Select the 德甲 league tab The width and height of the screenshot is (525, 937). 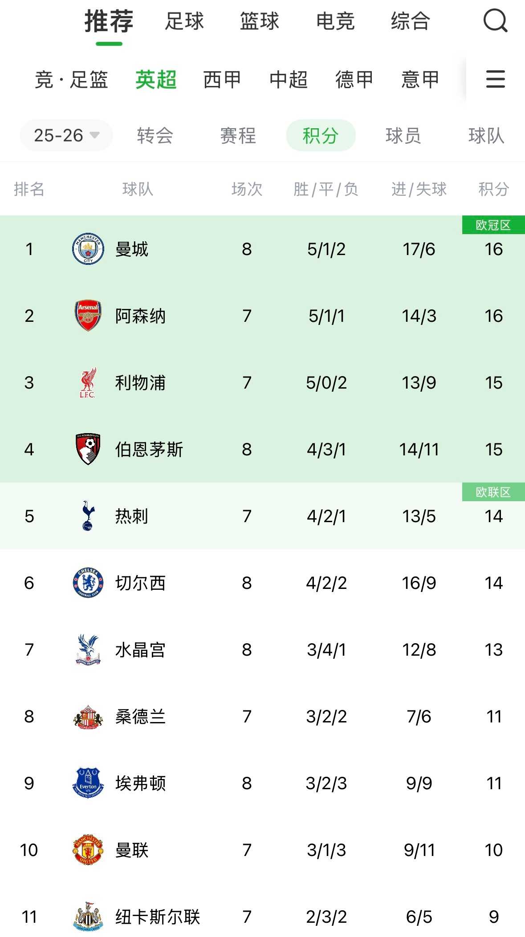click(x=354, y=80)
